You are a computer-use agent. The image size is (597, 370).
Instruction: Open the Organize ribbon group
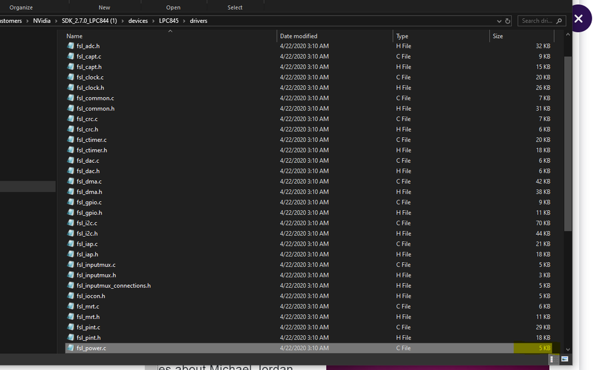(21, 8)
